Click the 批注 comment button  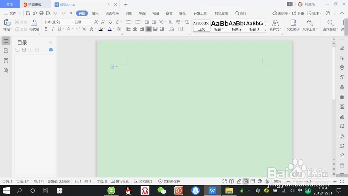click(314, 13)
